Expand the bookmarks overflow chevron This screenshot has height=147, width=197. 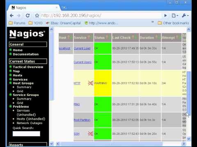(x=153, y=22)
